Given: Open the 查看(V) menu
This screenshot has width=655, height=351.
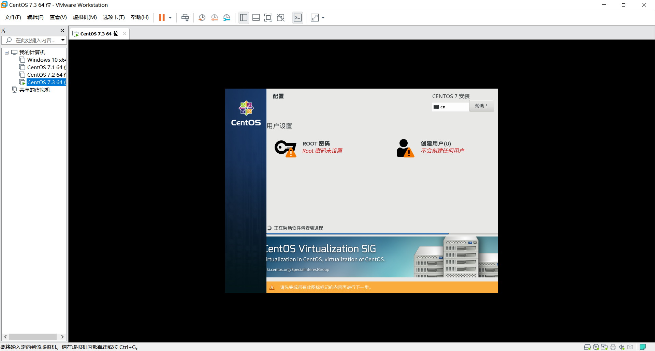Looking at the screenshot, I should point(58,17).
